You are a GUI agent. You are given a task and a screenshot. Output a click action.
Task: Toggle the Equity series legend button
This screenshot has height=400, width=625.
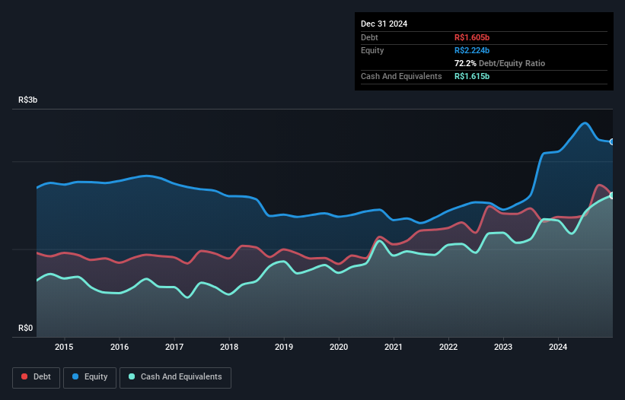point(90,377)
